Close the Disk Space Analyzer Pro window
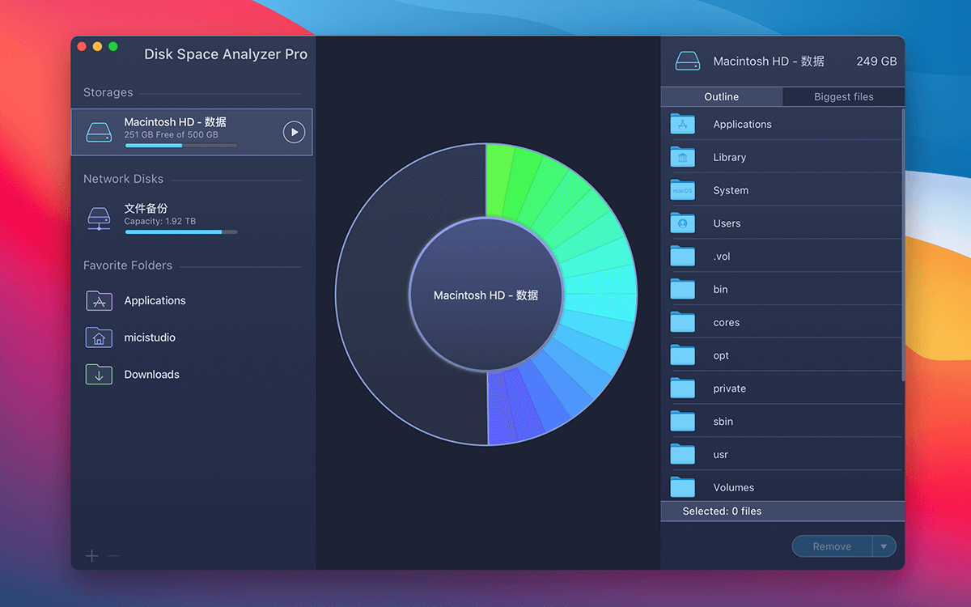The width and height of the screenshot is (971, 607). [x=82, y=46]
